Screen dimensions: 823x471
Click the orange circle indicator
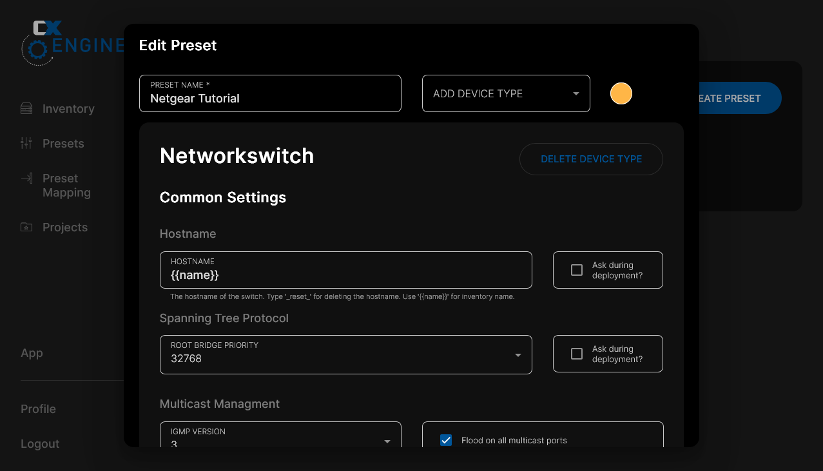coord(621,93)
